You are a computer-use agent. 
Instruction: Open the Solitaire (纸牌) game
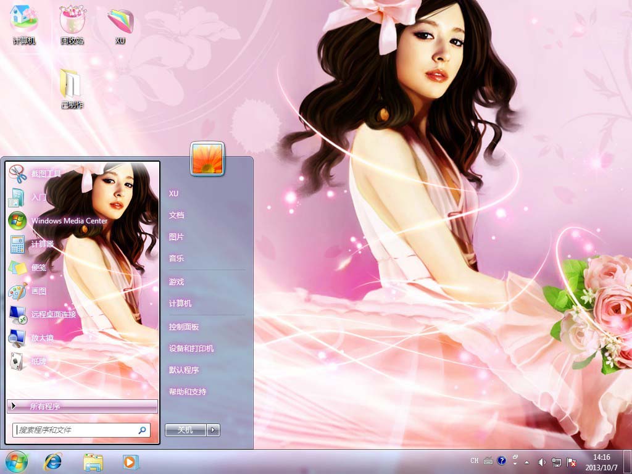(x=38, y=362)
